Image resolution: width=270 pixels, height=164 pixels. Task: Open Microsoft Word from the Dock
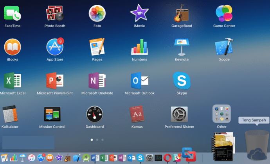[95, 158]
